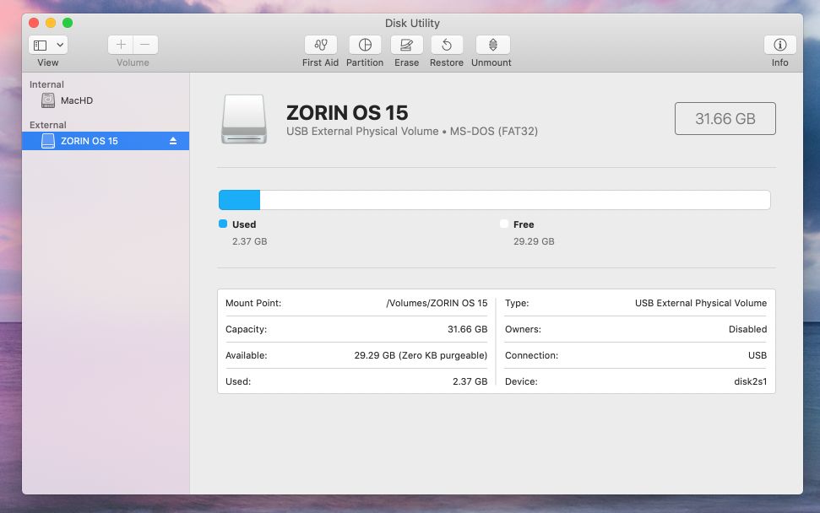Open the Info panel
The width and height of the screenshot is (820, 513).
(x=779, y=46)
